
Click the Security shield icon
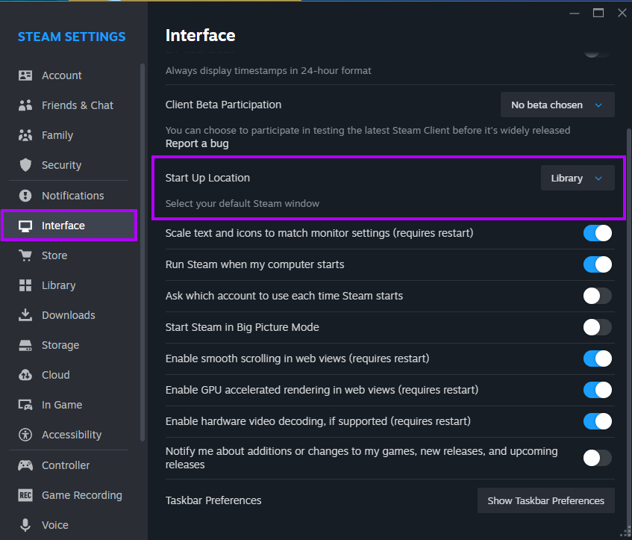25,165
